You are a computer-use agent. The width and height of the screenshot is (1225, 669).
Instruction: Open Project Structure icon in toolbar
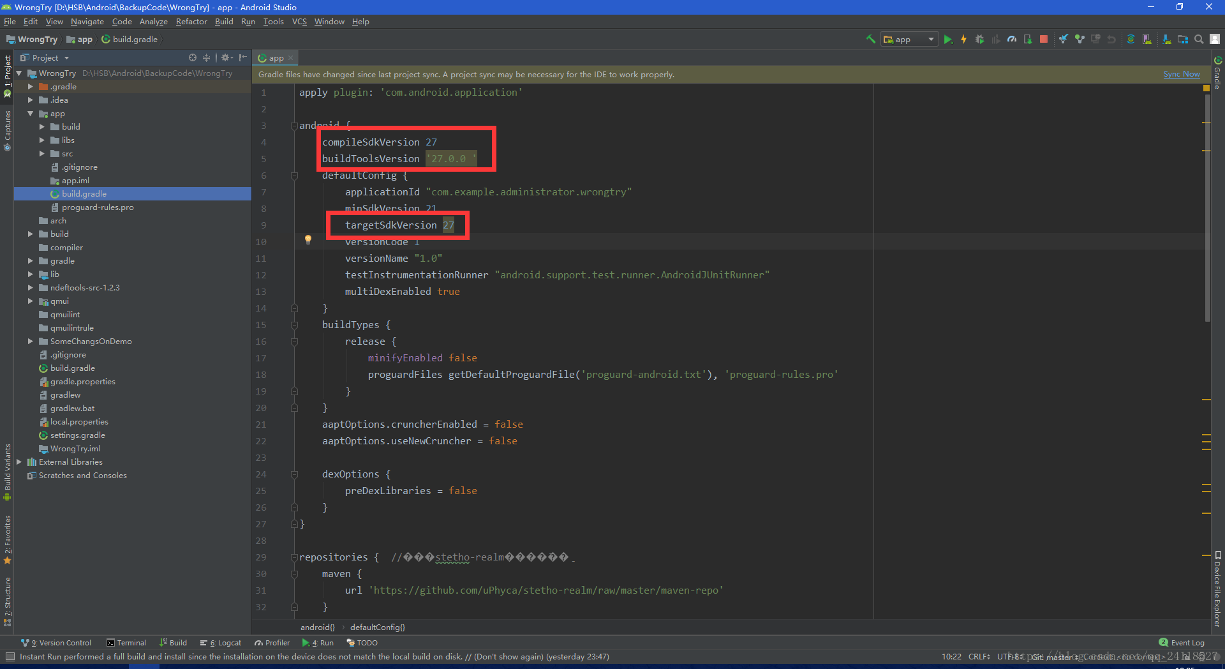point(1183,39)
